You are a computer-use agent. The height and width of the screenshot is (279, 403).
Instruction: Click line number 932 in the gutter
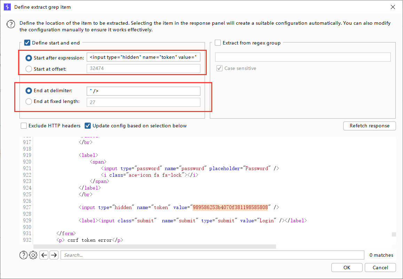point(27,240)
